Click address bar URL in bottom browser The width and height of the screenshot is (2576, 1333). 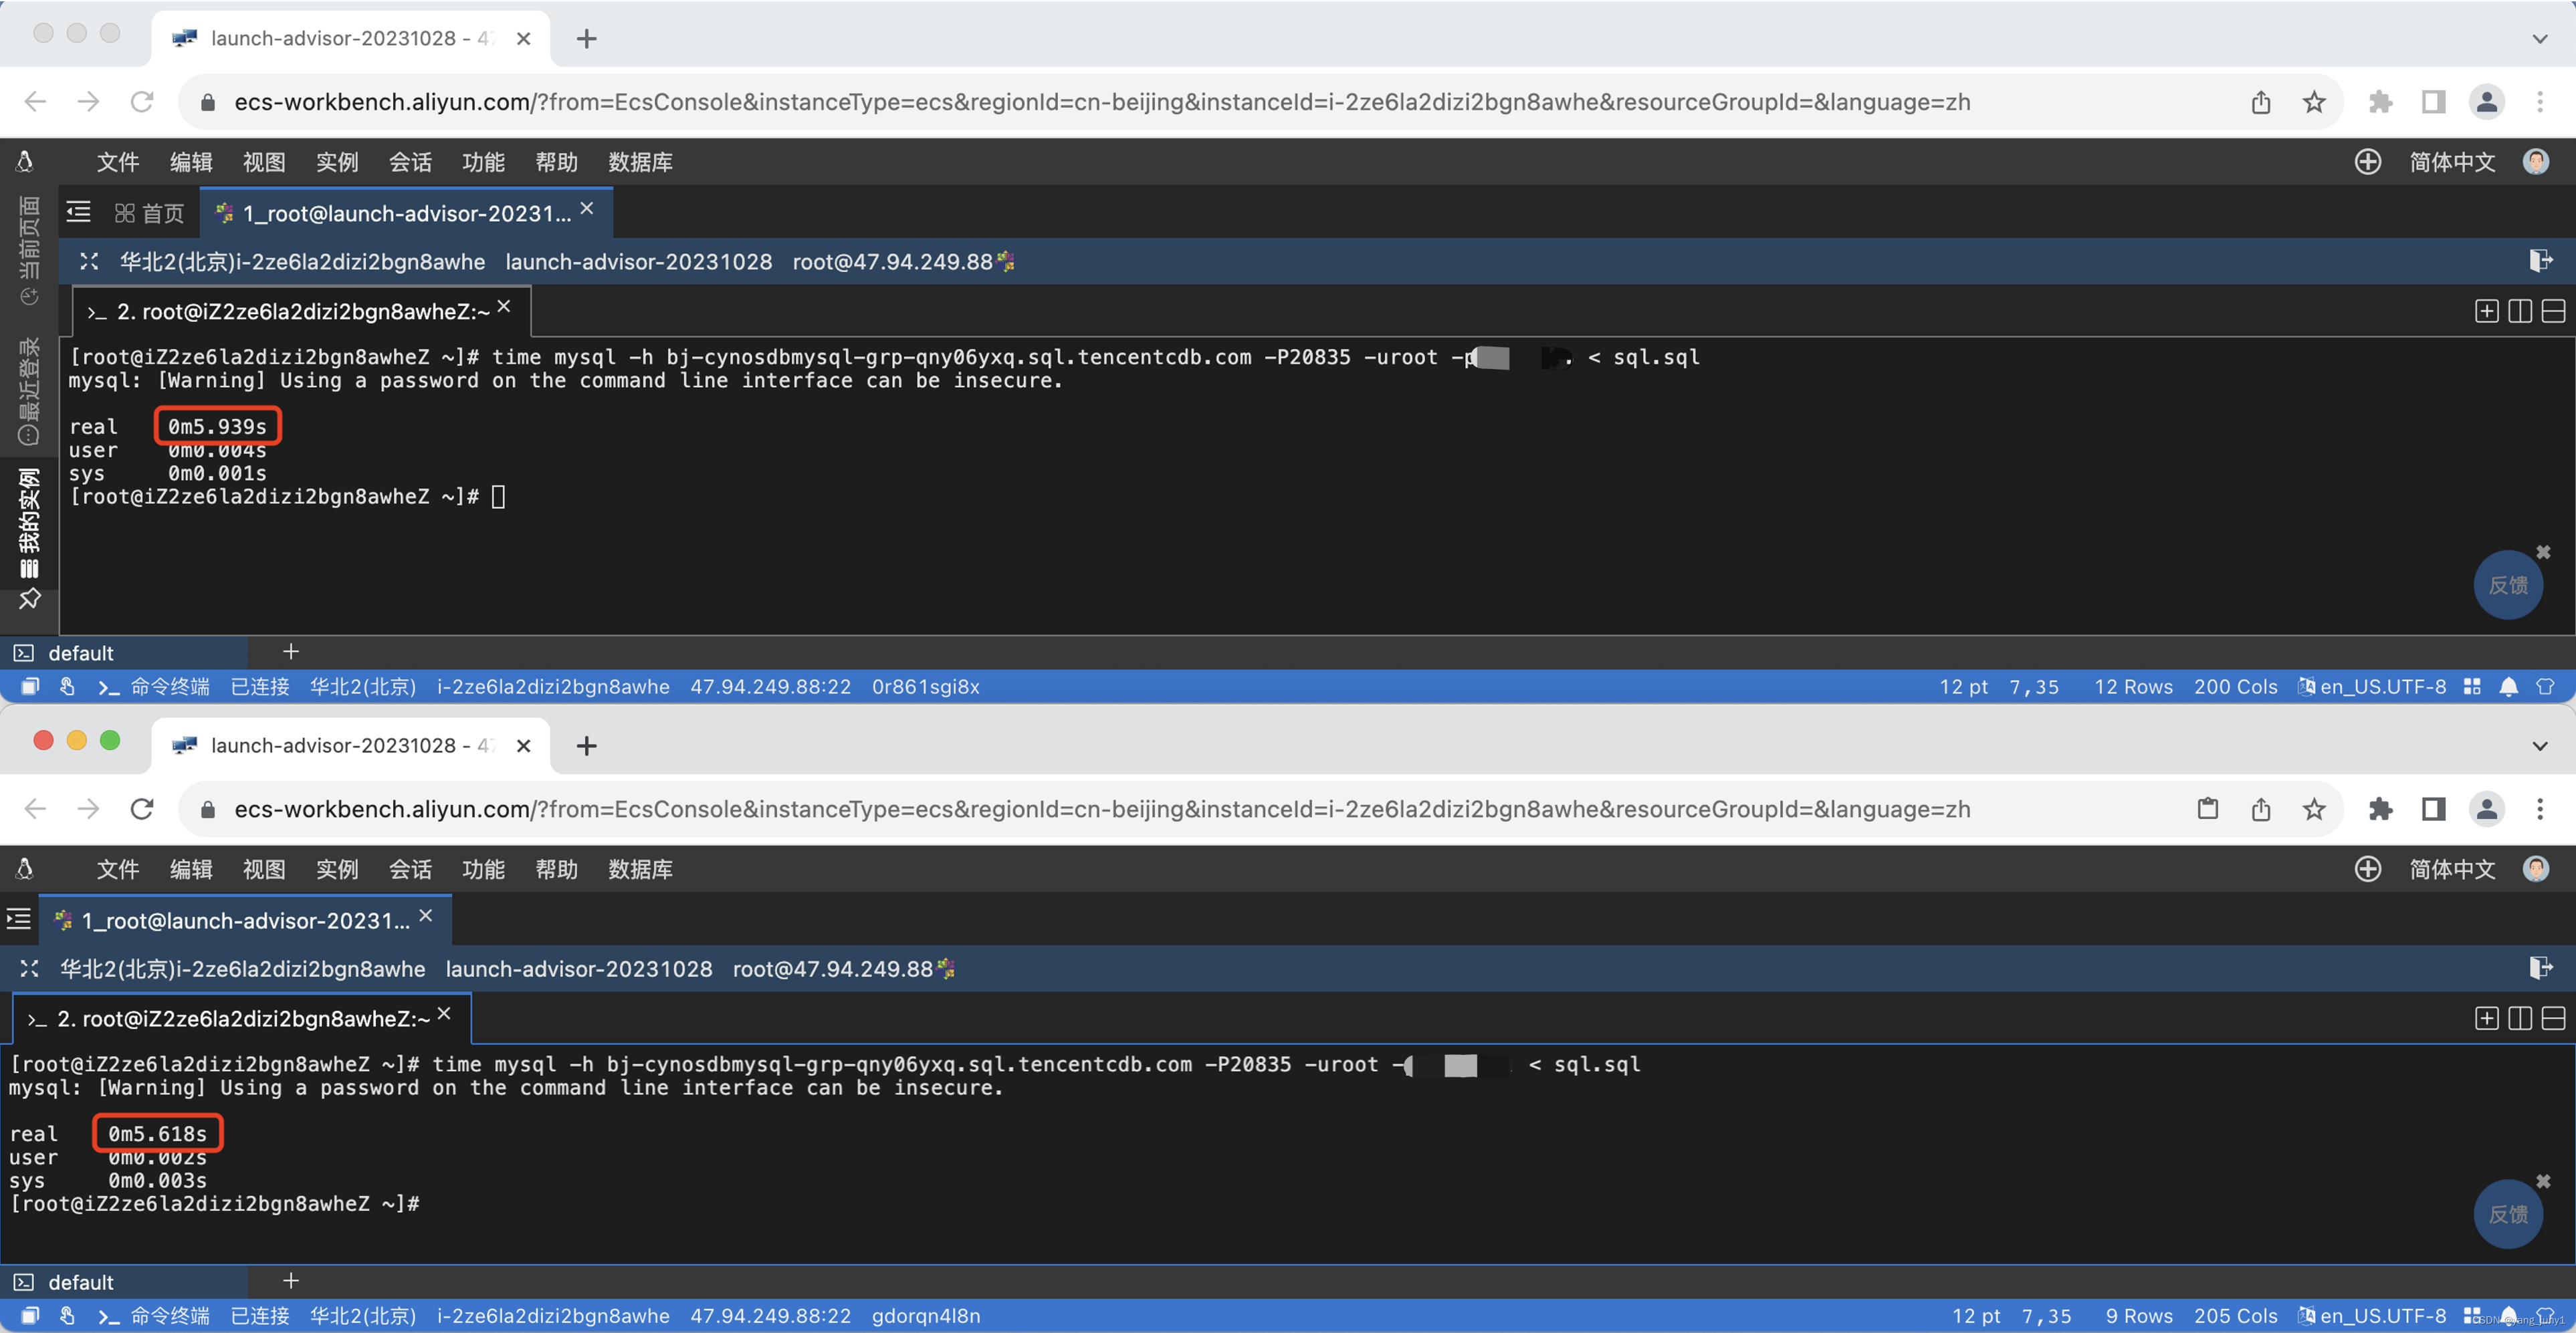[1101, 809]
